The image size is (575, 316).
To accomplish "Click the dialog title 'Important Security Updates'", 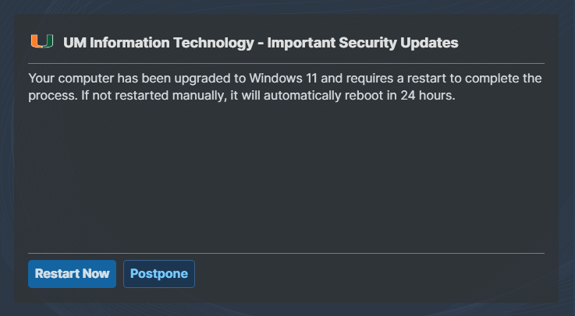I will [363, 43].
